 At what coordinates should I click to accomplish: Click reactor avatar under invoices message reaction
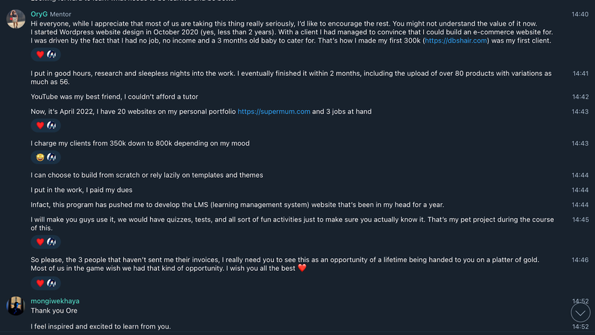click(51, 283)
